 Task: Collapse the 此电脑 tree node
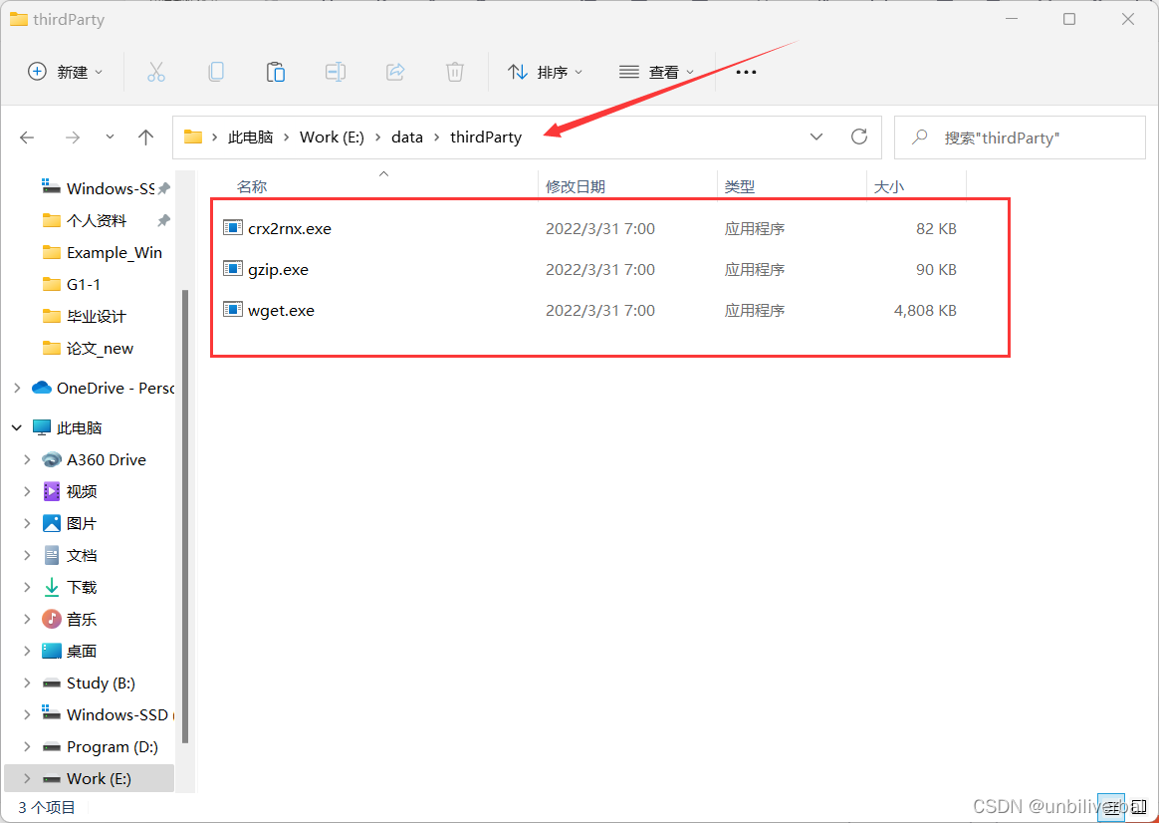pyautogui.click(x=17, y=427)
